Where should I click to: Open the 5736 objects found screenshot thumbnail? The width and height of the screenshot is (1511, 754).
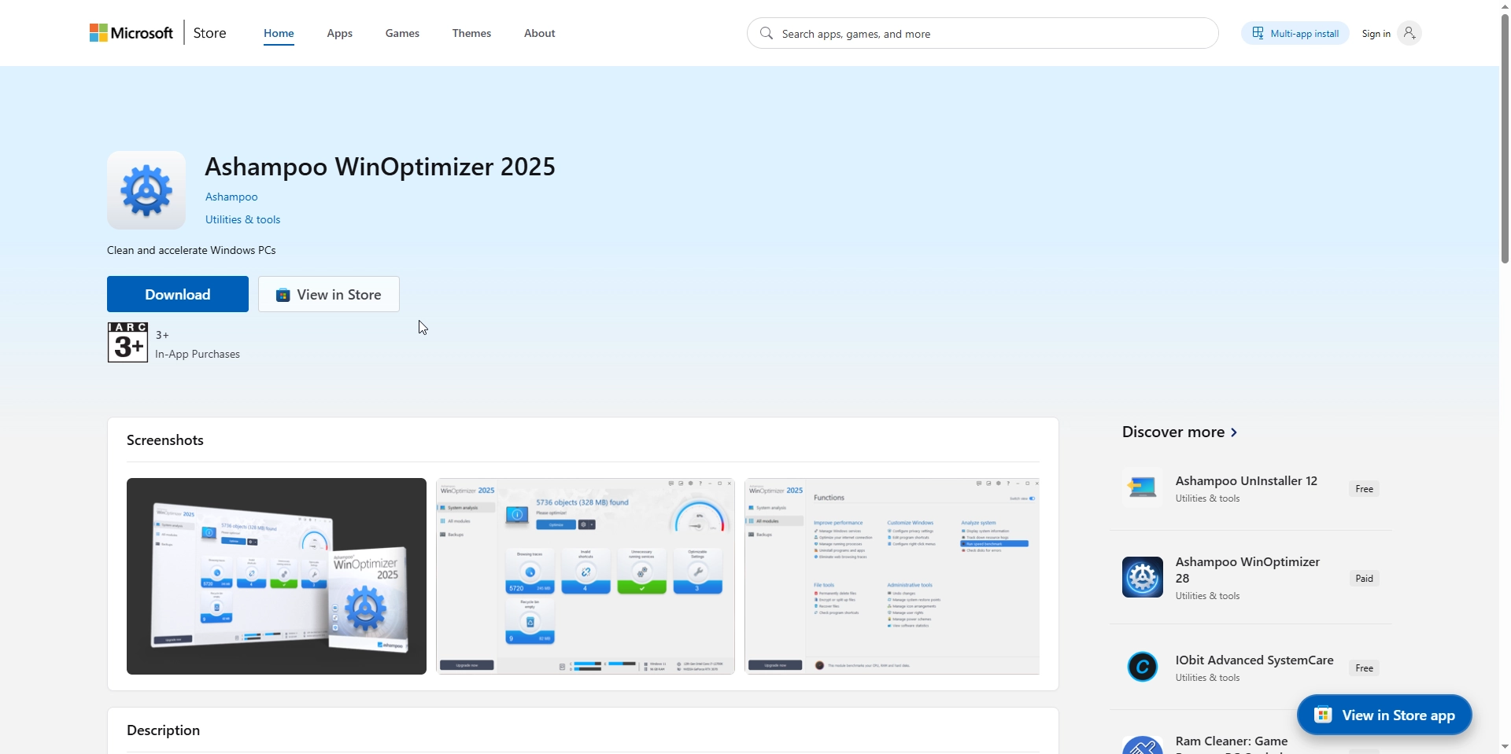586,576
